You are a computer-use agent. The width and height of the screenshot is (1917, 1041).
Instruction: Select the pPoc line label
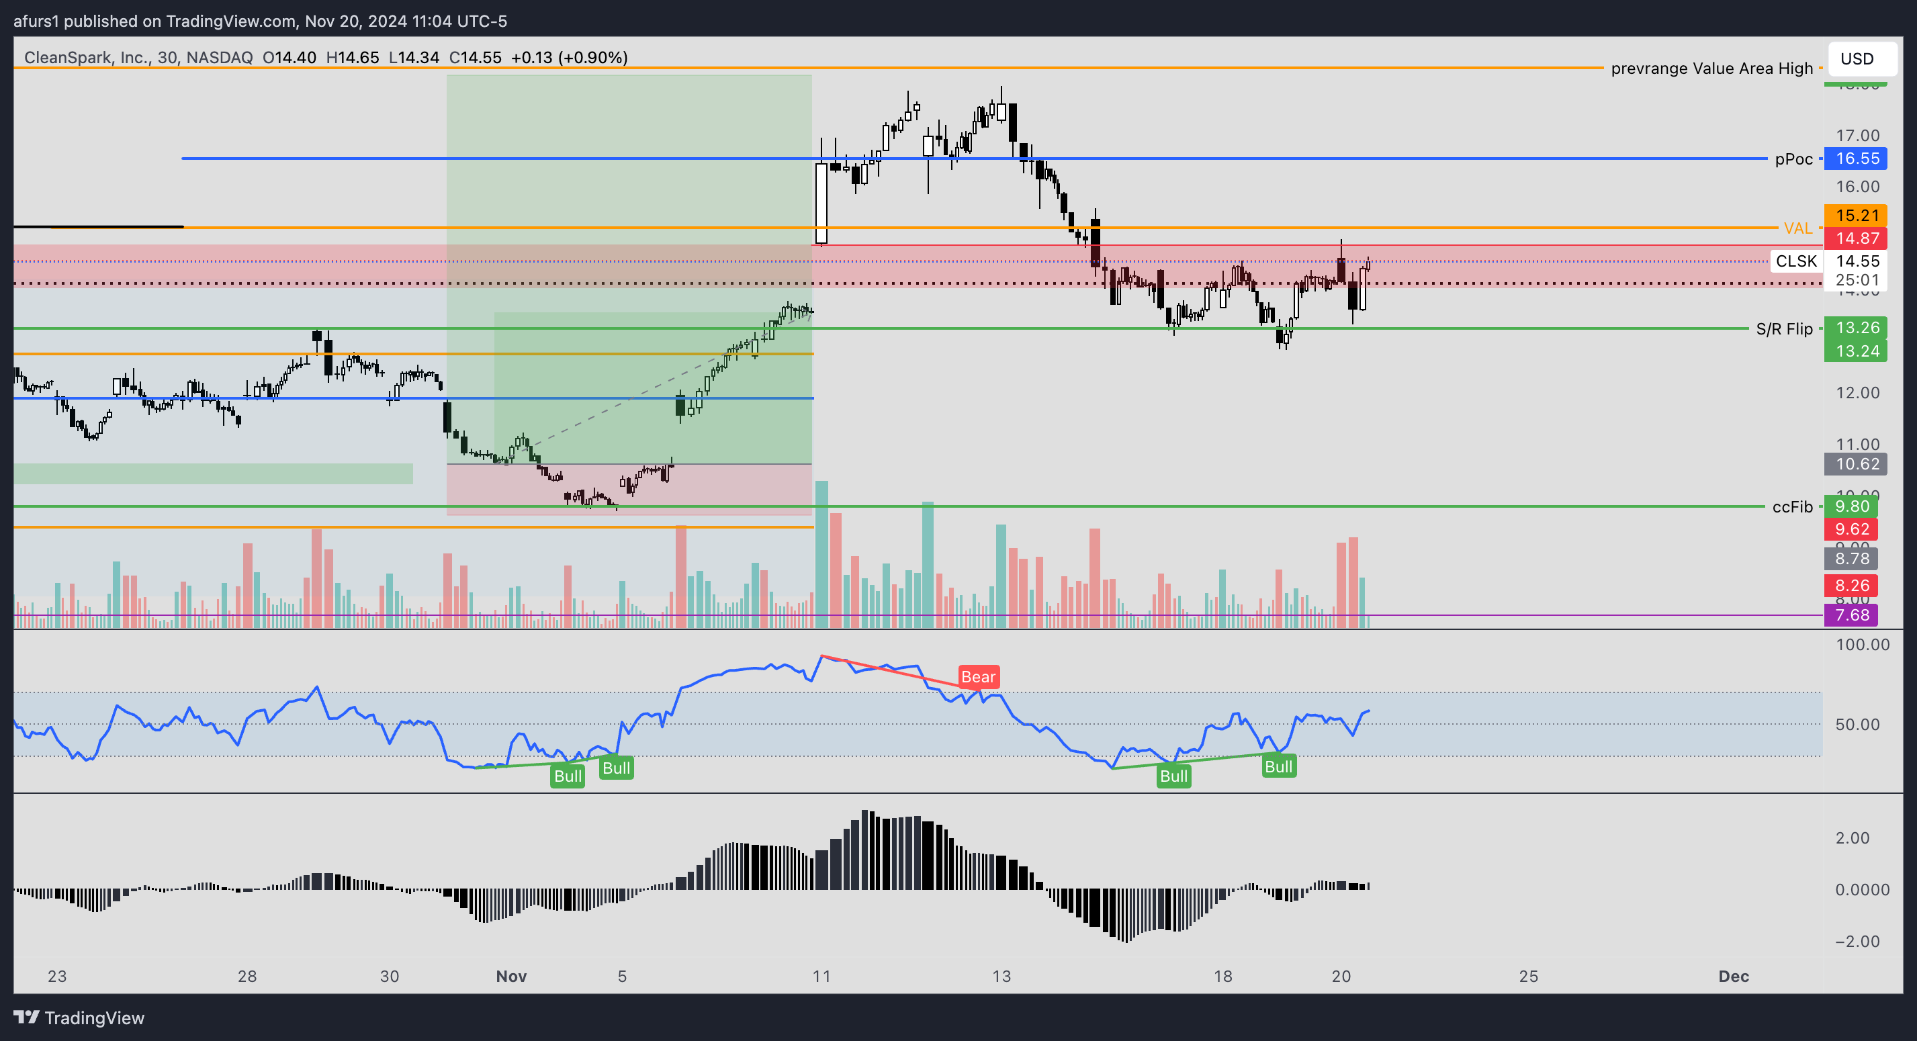coord(1793,159)
